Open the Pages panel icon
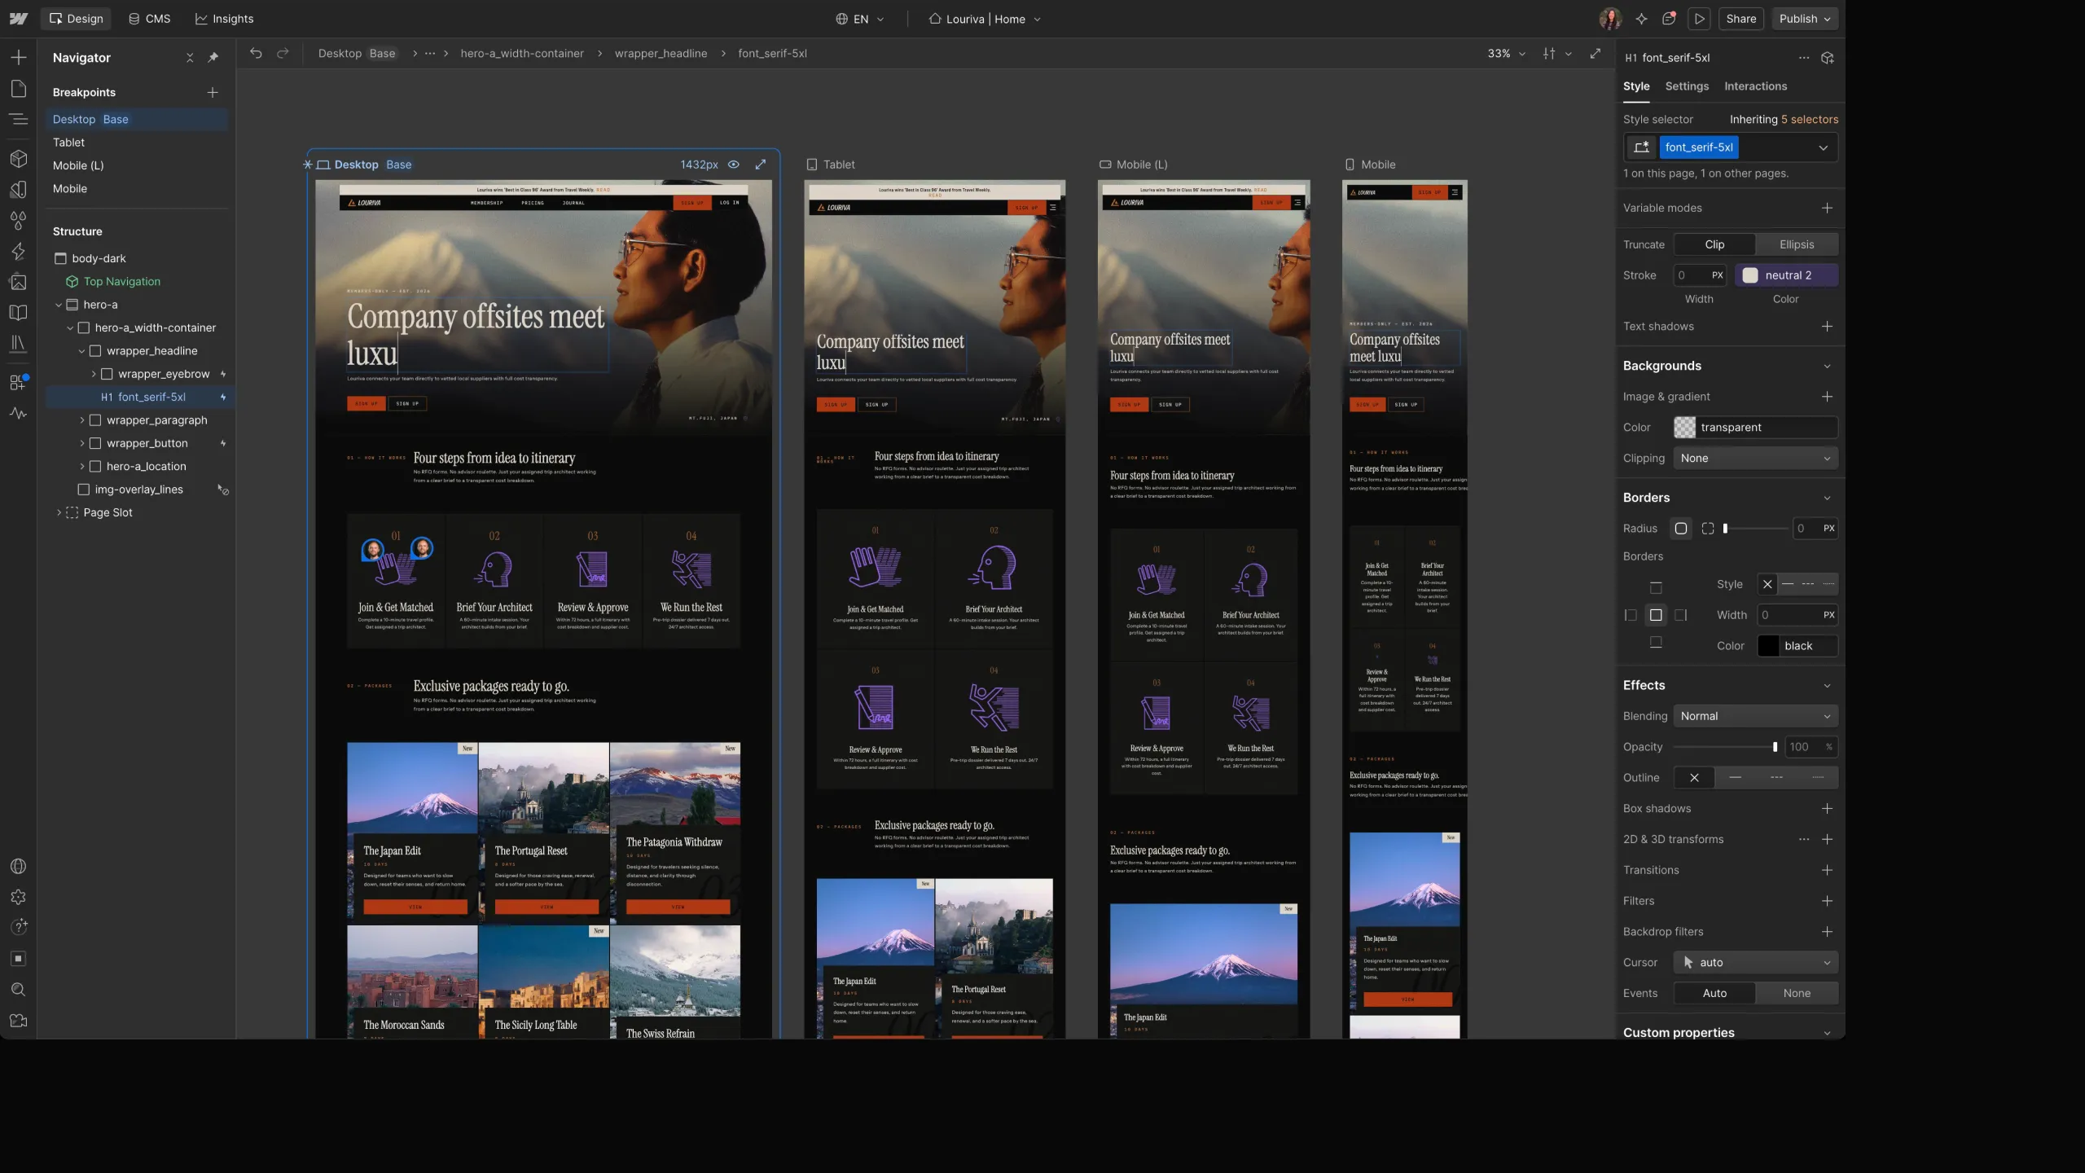The height and width of the screenshot is (1173, 2085). [18, 89]
